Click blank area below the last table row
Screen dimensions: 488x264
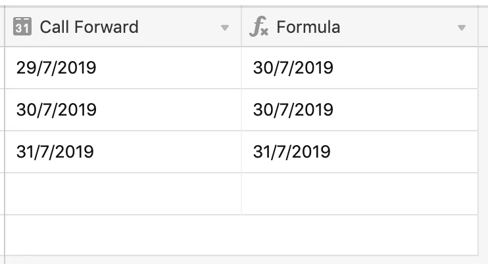pos(241,235)
